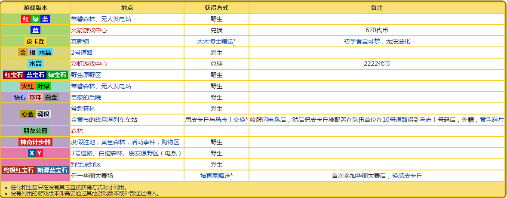
Task: Click 马志士 in the 用皮卡丘与马志士交换 cell
Action: (224, 120)
